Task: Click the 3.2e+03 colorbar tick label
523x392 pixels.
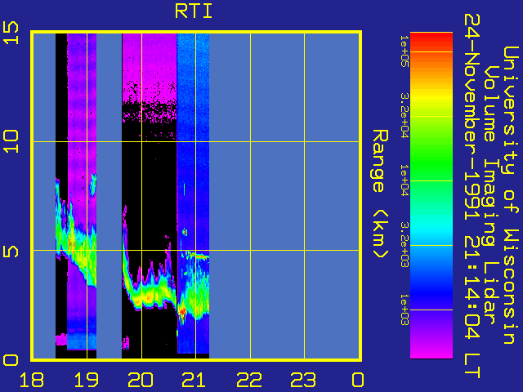Action: point(405,245)
